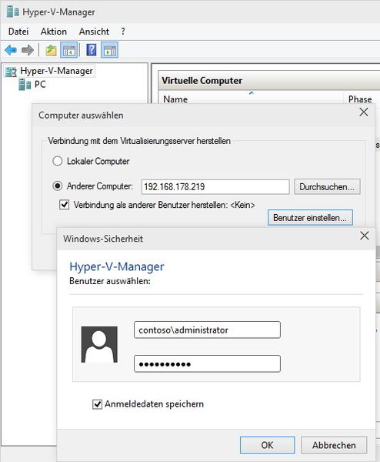Image resolution: width=380 pixels, height=462 pixels.
Task: Select the PC node in tree
Action: (40, 84)
